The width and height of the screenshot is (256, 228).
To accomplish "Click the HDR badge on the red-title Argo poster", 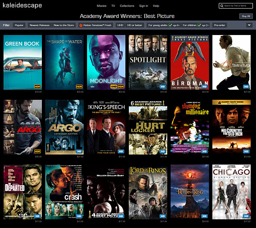I will 38,152.
